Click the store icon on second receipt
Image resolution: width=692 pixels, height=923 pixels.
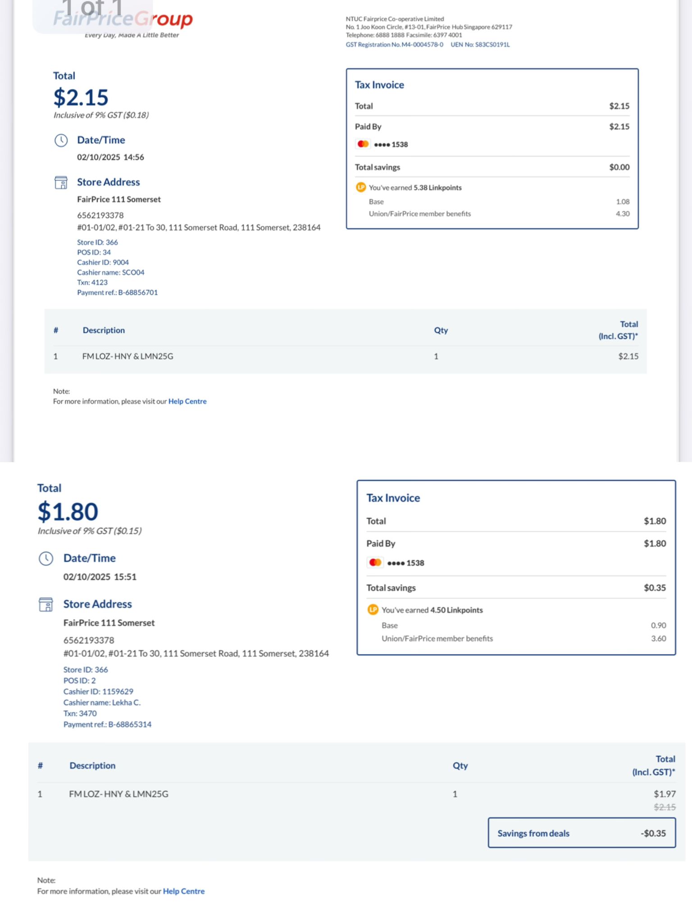pos(46,604)
